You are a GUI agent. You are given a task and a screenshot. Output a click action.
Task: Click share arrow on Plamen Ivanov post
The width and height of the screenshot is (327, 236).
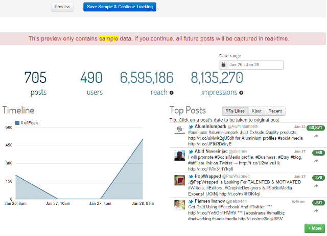click(x=316, y=210)
